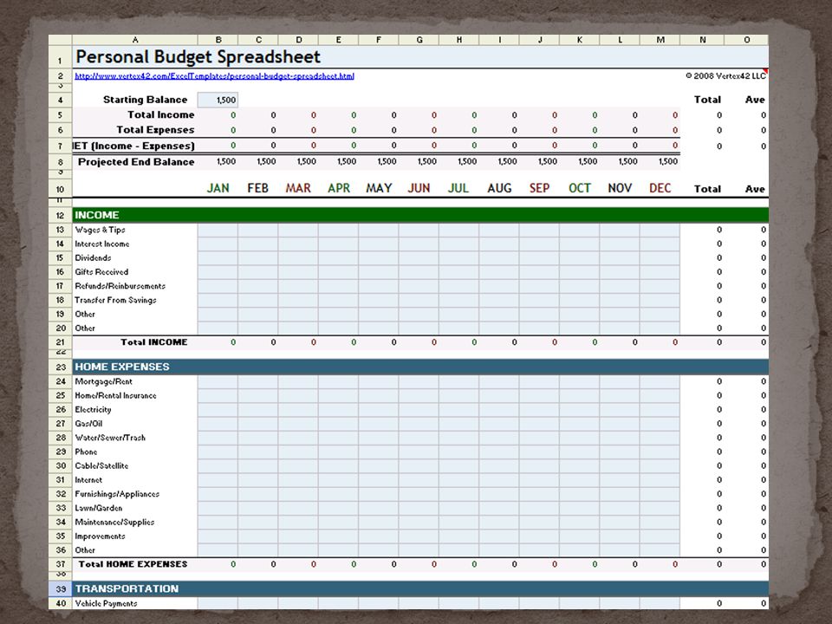Viewport: 832px width, 624px height.
Task: Select the Internet row label
Action: [88, 480]
